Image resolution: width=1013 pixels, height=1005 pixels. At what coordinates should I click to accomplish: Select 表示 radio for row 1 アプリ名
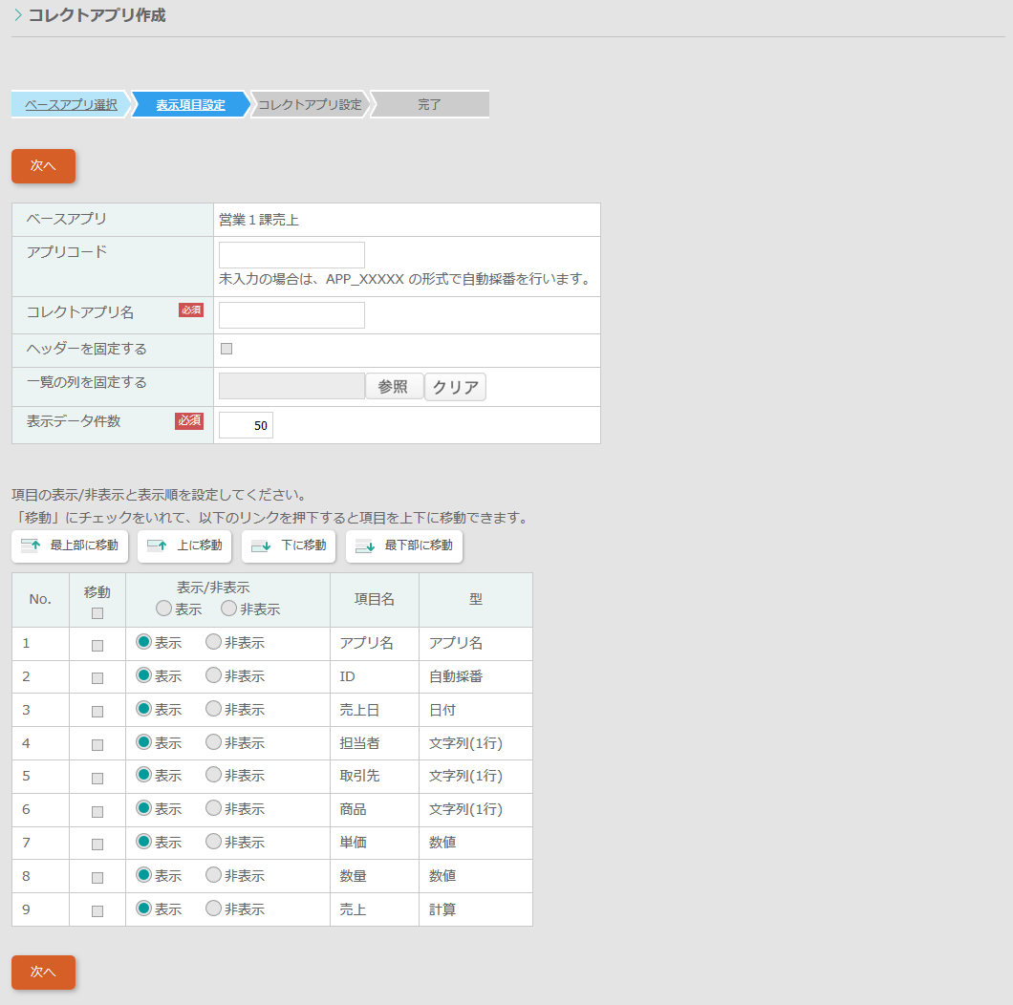click(x=143, y=642)
